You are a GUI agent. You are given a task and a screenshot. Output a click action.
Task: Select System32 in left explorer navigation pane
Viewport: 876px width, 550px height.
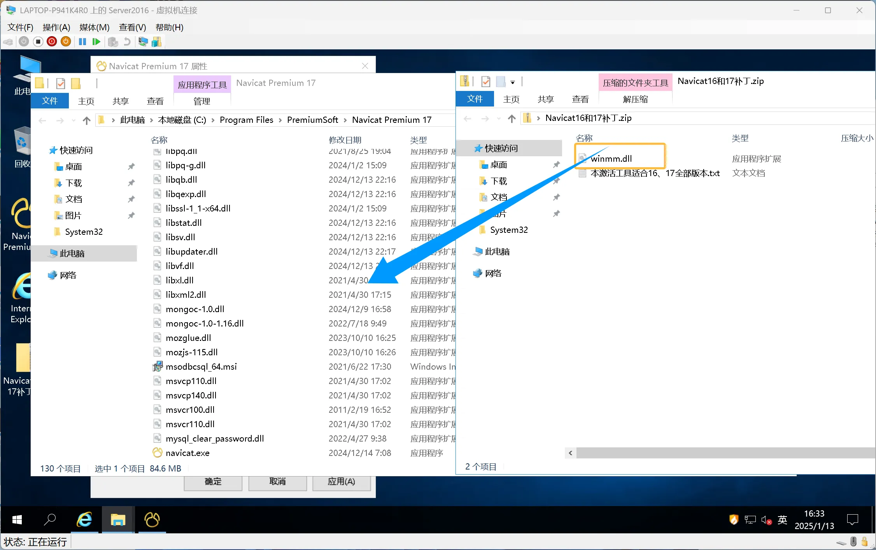click(x=84, y=232)
